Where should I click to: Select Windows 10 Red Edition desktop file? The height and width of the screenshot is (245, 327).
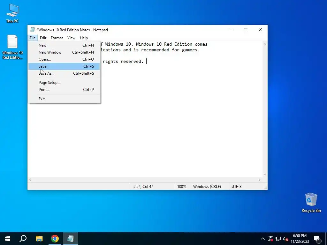(x=12, y=47)
